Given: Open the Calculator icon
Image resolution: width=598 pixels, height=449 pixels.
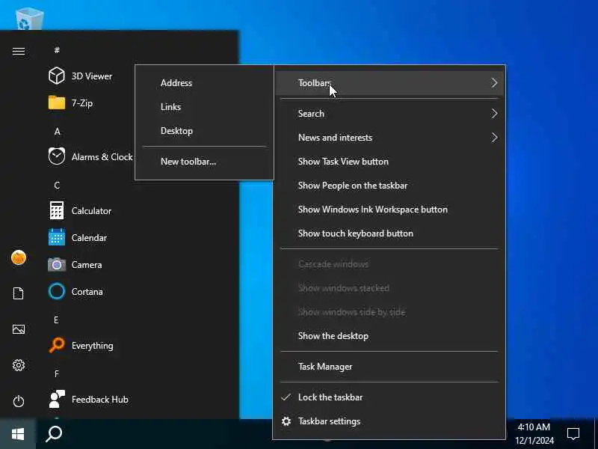Looking at the screenshot, I should [x=57, y=210].
